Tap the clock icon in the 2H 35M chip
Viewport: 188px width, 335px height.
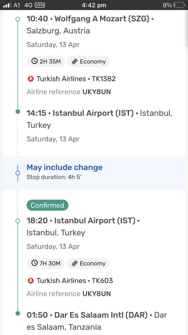[x=35, y=61]
